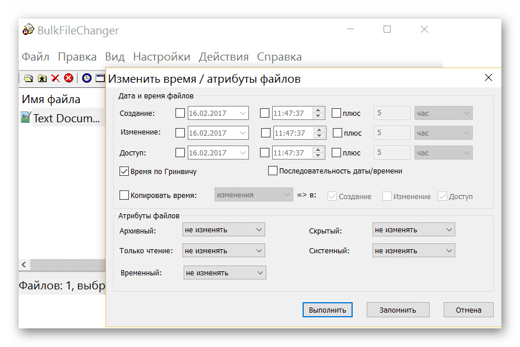520x347 pixels.
Task: Close the change time/attributes dialog
Action: (x=488, y=77)
